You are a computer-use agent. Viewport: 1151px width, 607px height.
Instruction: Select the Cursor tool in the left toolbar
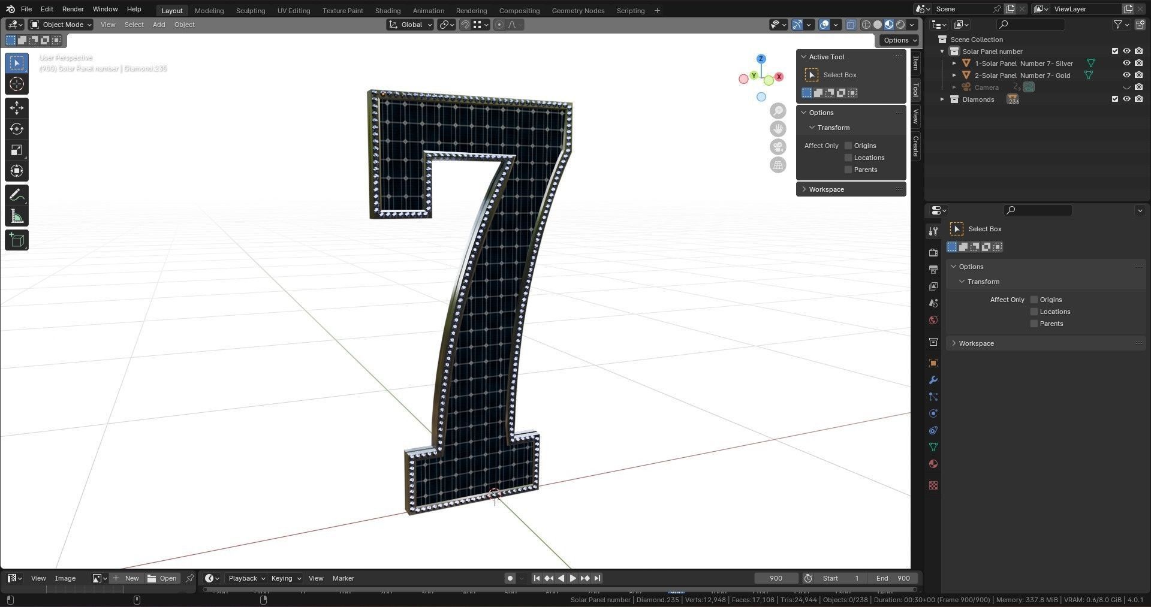click(17, 84)
